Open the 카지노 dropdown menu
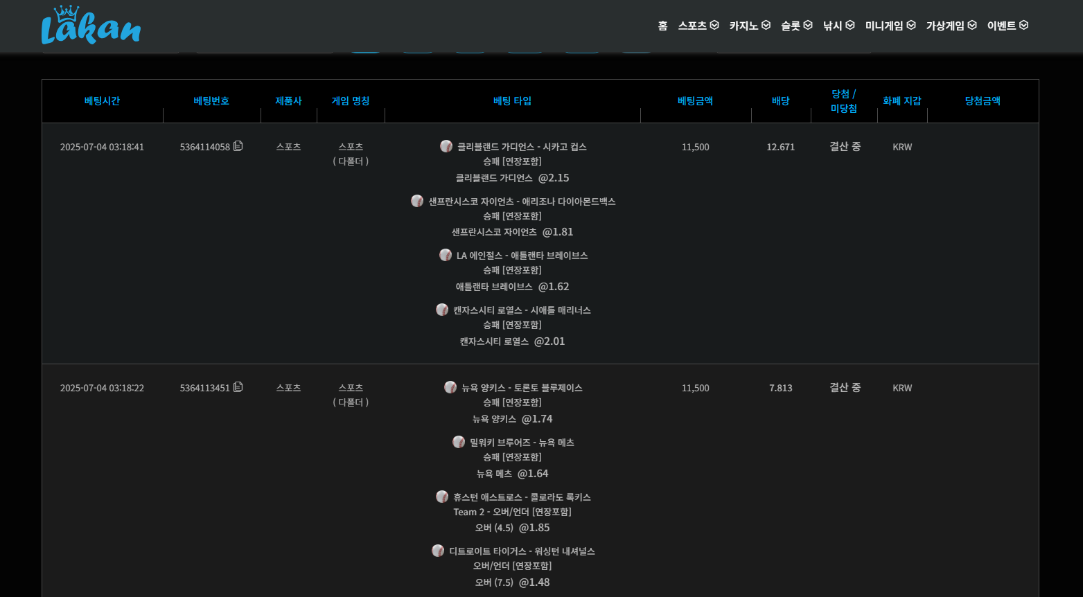Viewport: 1083px width, 597px height. click(x=749, y=26)
